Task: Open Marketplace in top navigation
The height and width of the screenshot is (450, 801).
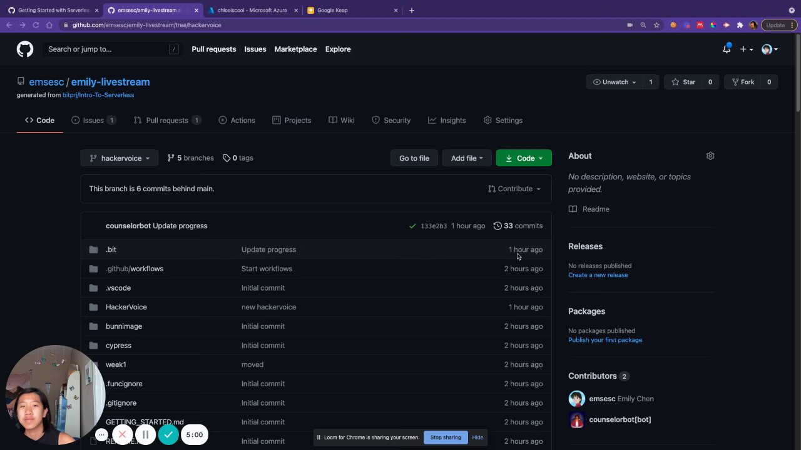Action: [295, 49]
